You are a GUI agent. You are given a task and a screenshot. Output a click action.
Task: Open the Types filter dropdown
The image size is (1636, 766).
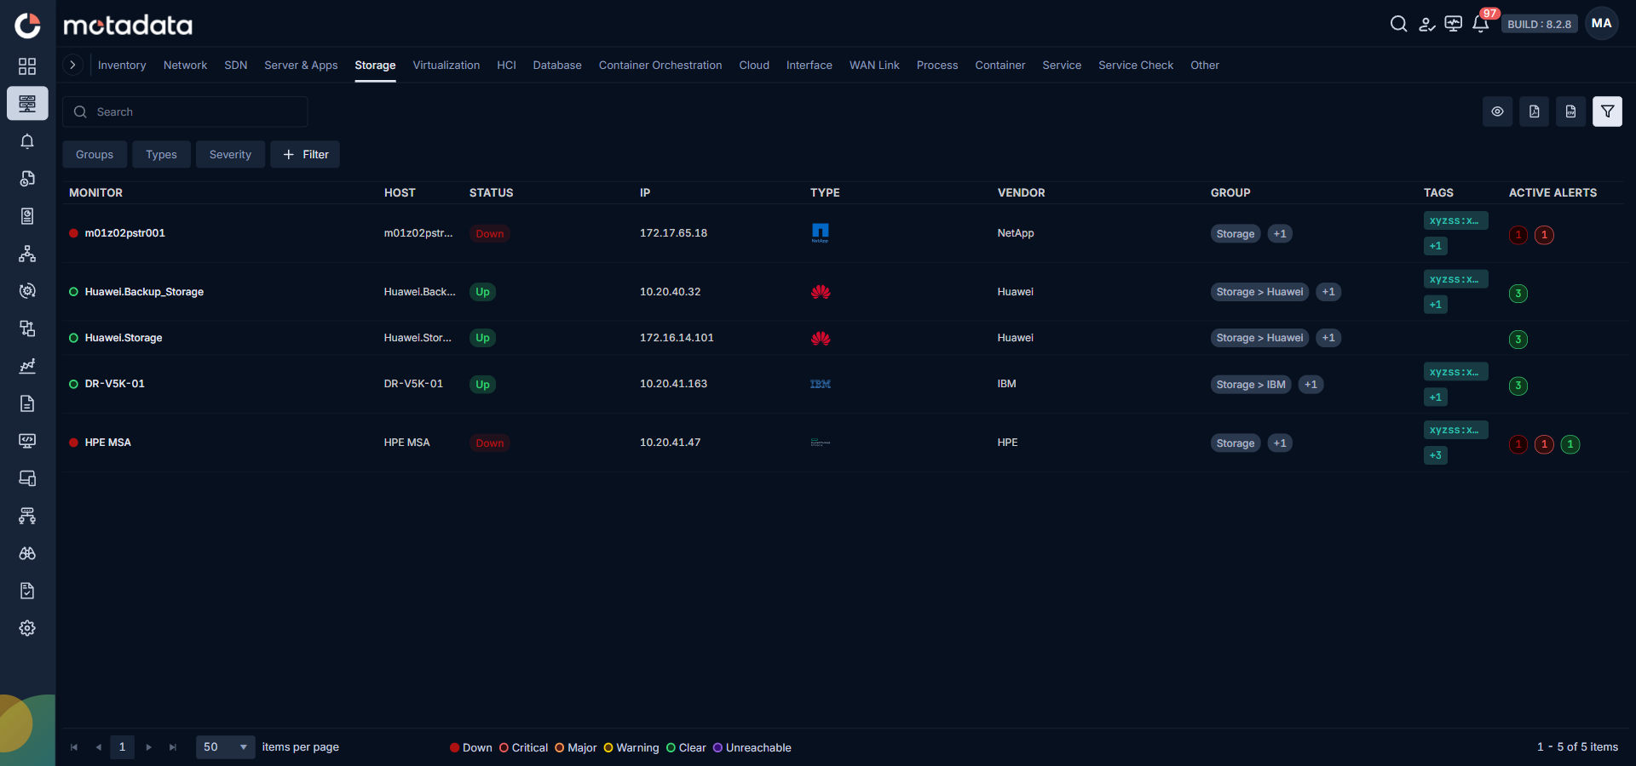pos(161,154)
